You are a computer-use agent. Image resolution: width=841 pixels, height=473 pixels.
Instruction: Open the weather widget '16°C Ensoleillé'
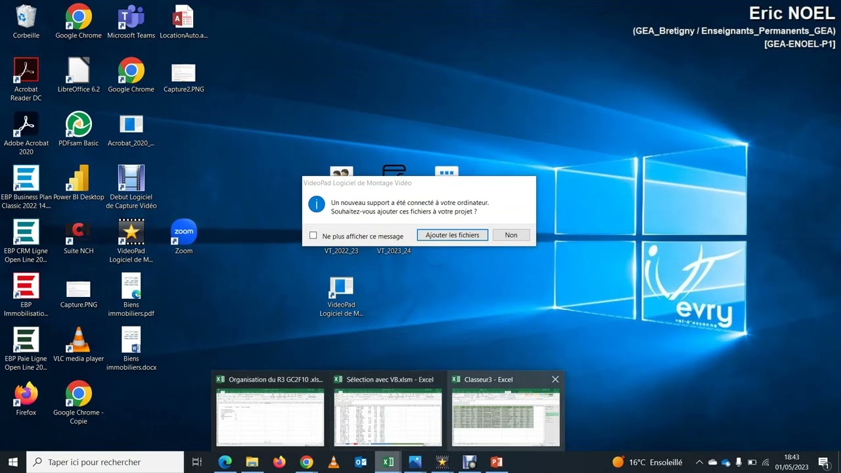[647, 462]
